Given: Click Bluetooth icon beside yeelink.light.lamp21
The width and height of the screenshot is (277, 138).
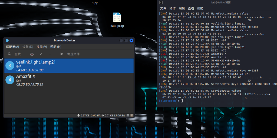Looking at the screenshot, I should 10,65.
